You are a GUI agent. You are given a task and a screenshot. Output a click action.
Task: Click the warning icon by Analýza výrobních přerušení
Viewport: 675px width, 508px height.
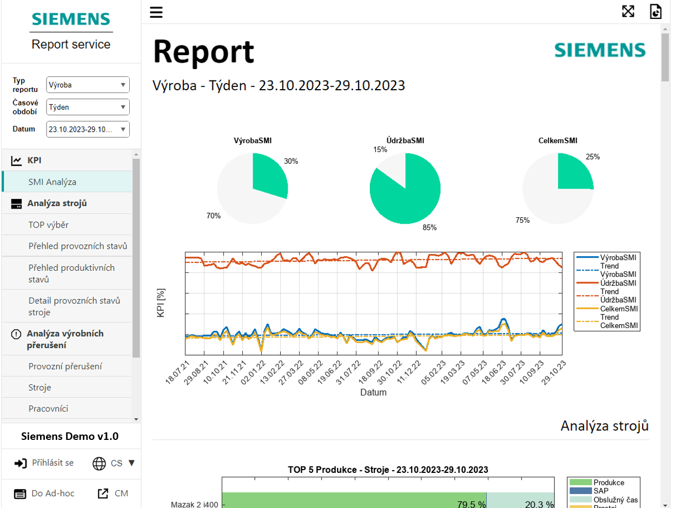15,334
